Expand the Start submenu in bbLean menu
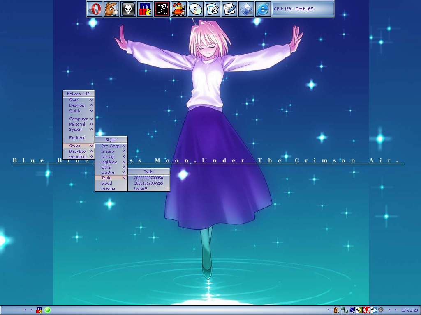Screen dimensions: 421x315 [79, 100]
